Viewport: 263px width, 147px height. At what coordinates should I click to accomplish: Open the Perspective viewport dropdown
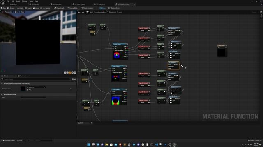click(8, 12)
